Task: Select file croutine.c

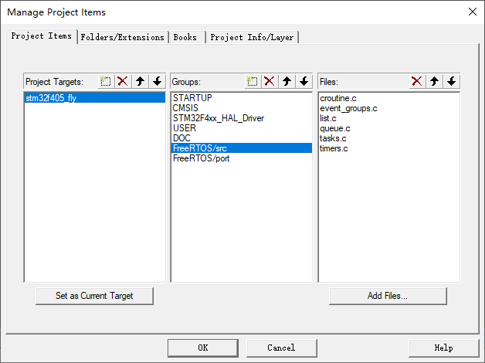Action: [x=389, y=98]
